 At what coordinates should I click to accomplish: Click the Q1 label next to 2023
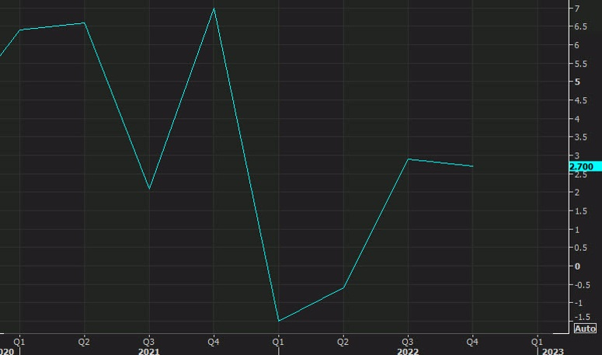point(537,341)
